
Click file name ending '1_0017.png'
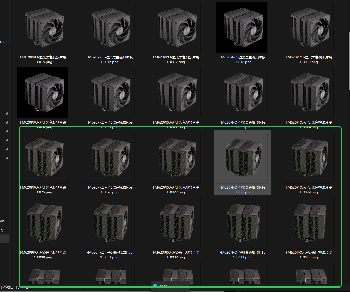pyautogui.click(x=176, y=60)
